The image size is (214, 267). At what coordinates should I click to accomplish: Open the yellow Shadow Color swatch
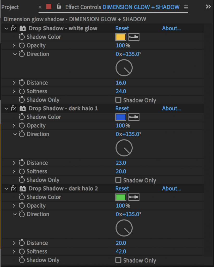coord(121,37)
